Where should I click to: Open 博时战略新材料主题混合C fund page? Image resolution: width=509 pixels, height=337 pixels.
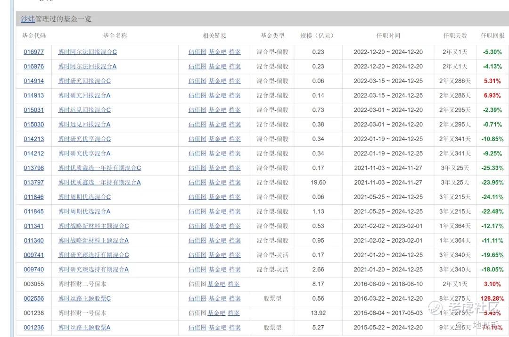tap(93, 226)
